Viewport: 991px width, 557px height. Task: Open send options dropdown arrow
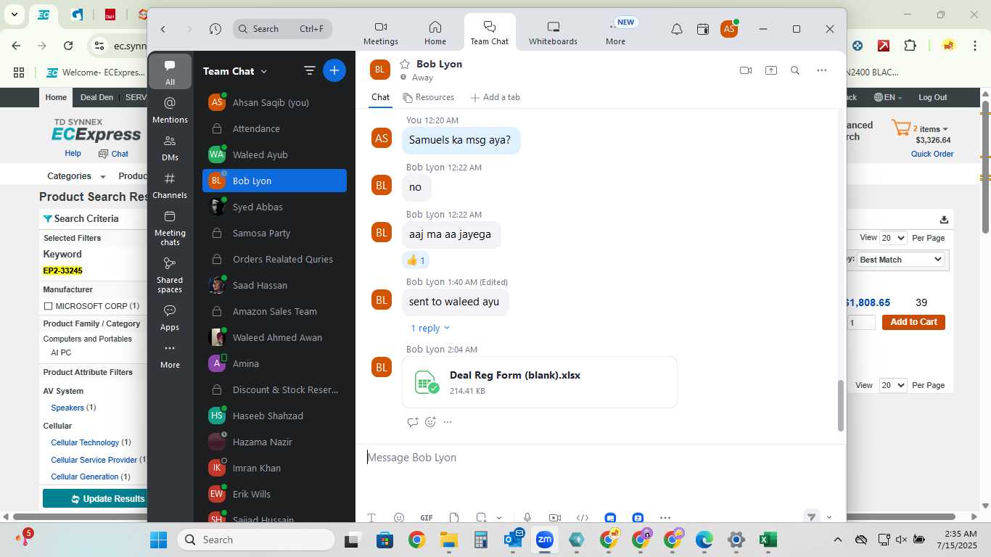point(829,518)
